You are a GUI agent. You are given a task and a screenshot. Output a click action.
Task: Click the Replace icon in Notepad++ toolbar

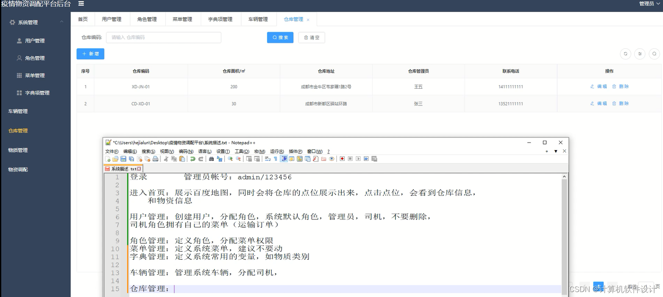point(219,159)
